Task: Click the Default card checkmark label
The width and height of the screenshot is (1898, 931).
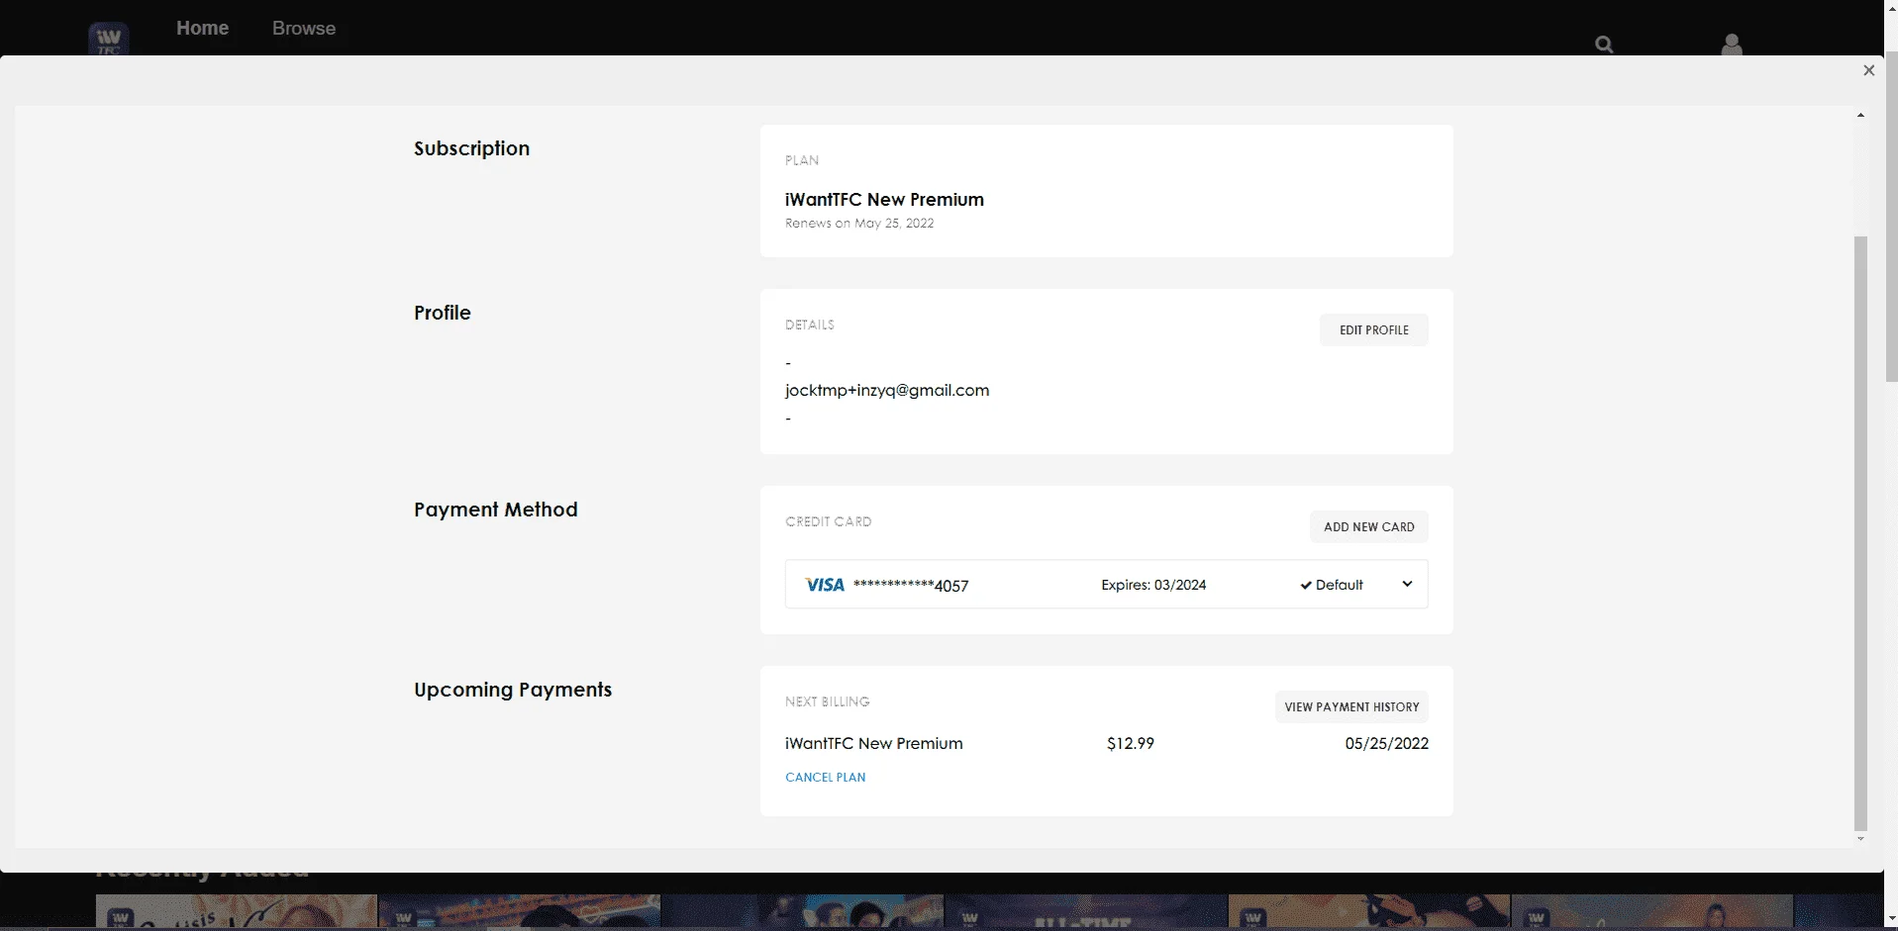Action: pyautogui.click(x=1332, y=585)
